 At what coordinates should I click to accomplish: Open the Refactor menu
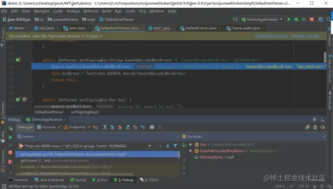[x=91, y=11]
